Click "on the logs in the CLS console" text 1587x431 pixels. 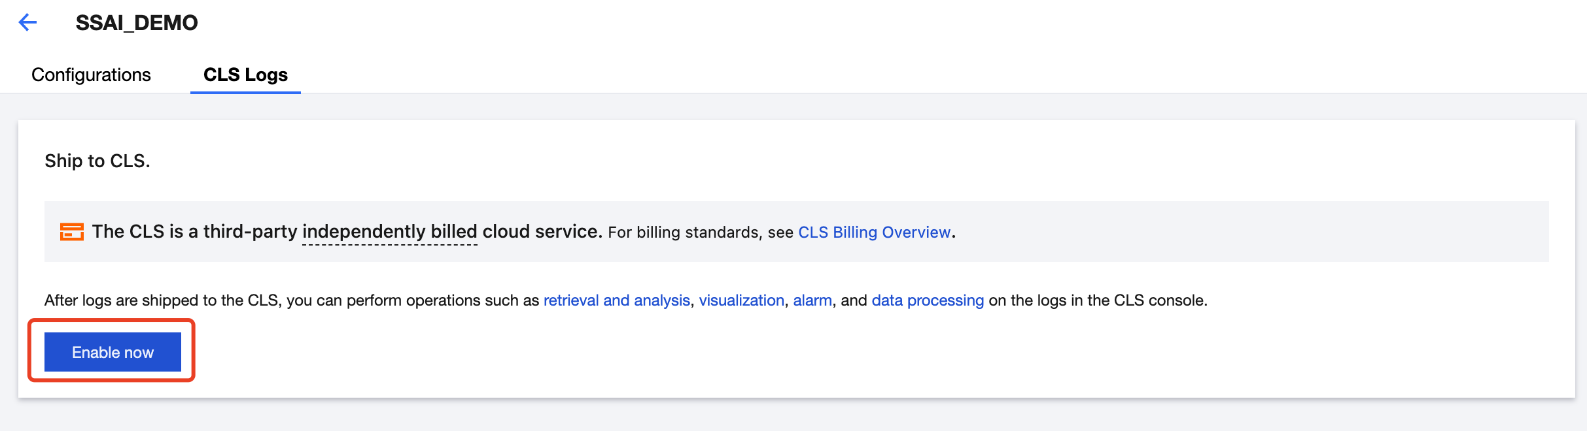tap(1097, 300)
